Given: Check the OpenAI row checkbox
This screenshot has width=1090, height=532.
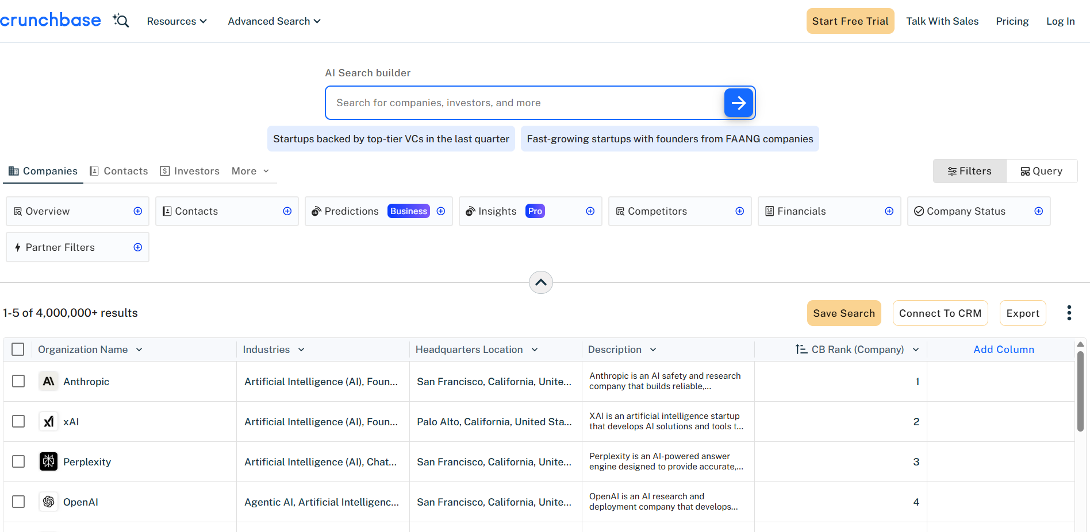Looking at the screenshot, I should [18, 502].
